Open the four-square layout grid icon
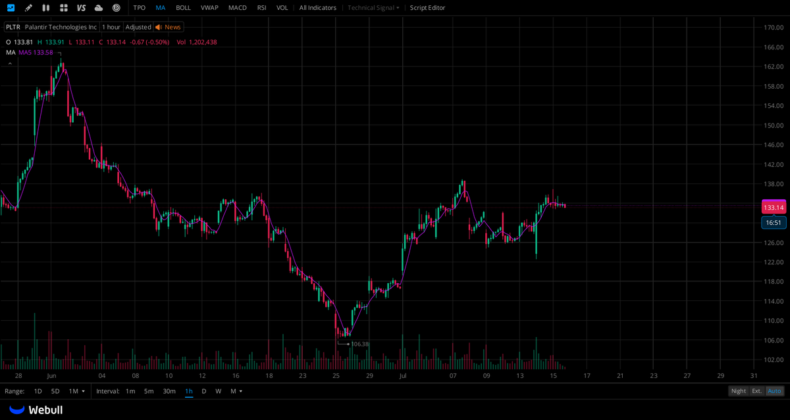790x420 pixels. pyautogui.click(x=63, y=8)
